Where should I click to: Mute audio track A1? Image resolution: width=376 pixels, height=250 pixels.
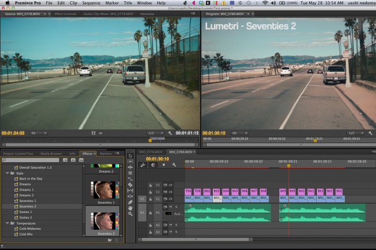click(x=171, y=207)
